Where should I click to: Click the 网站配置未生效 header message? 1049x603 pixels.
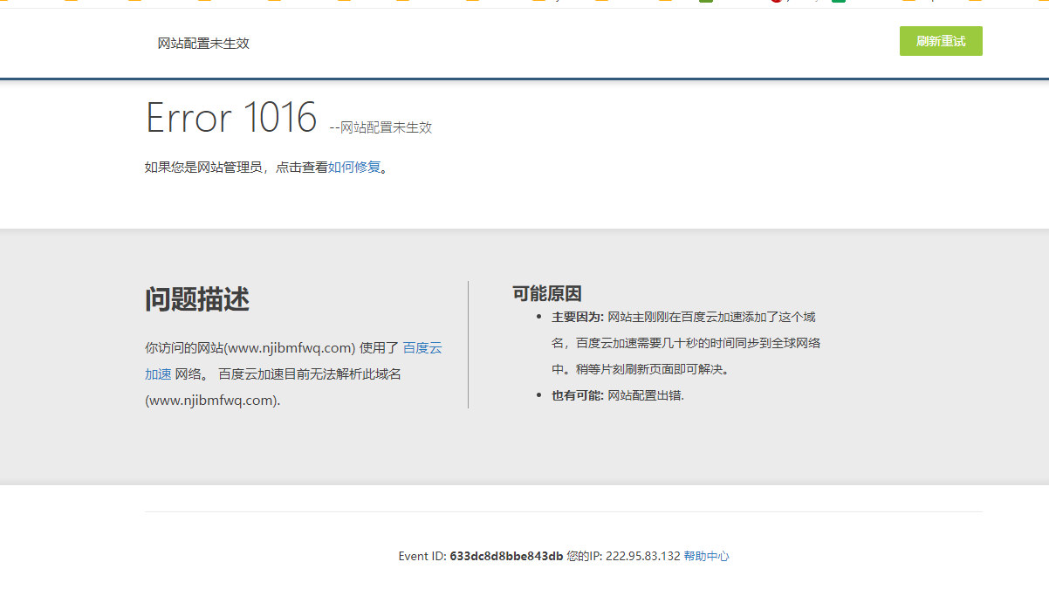tap(202, 43)
